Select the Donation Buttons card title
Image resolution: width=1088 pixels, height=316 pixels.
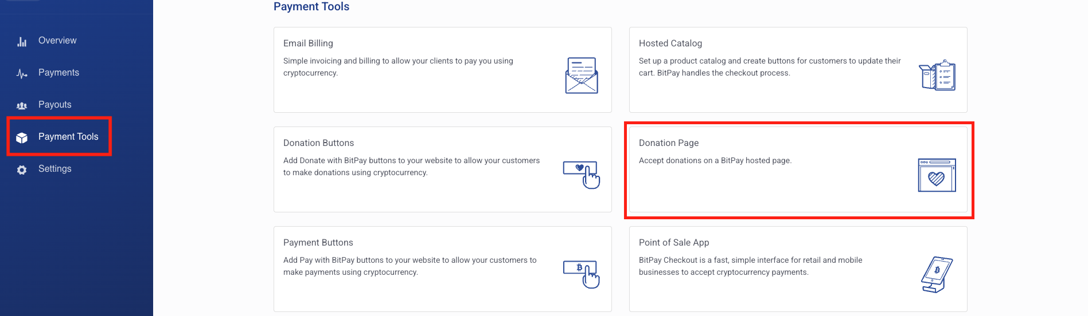(318, 143)
